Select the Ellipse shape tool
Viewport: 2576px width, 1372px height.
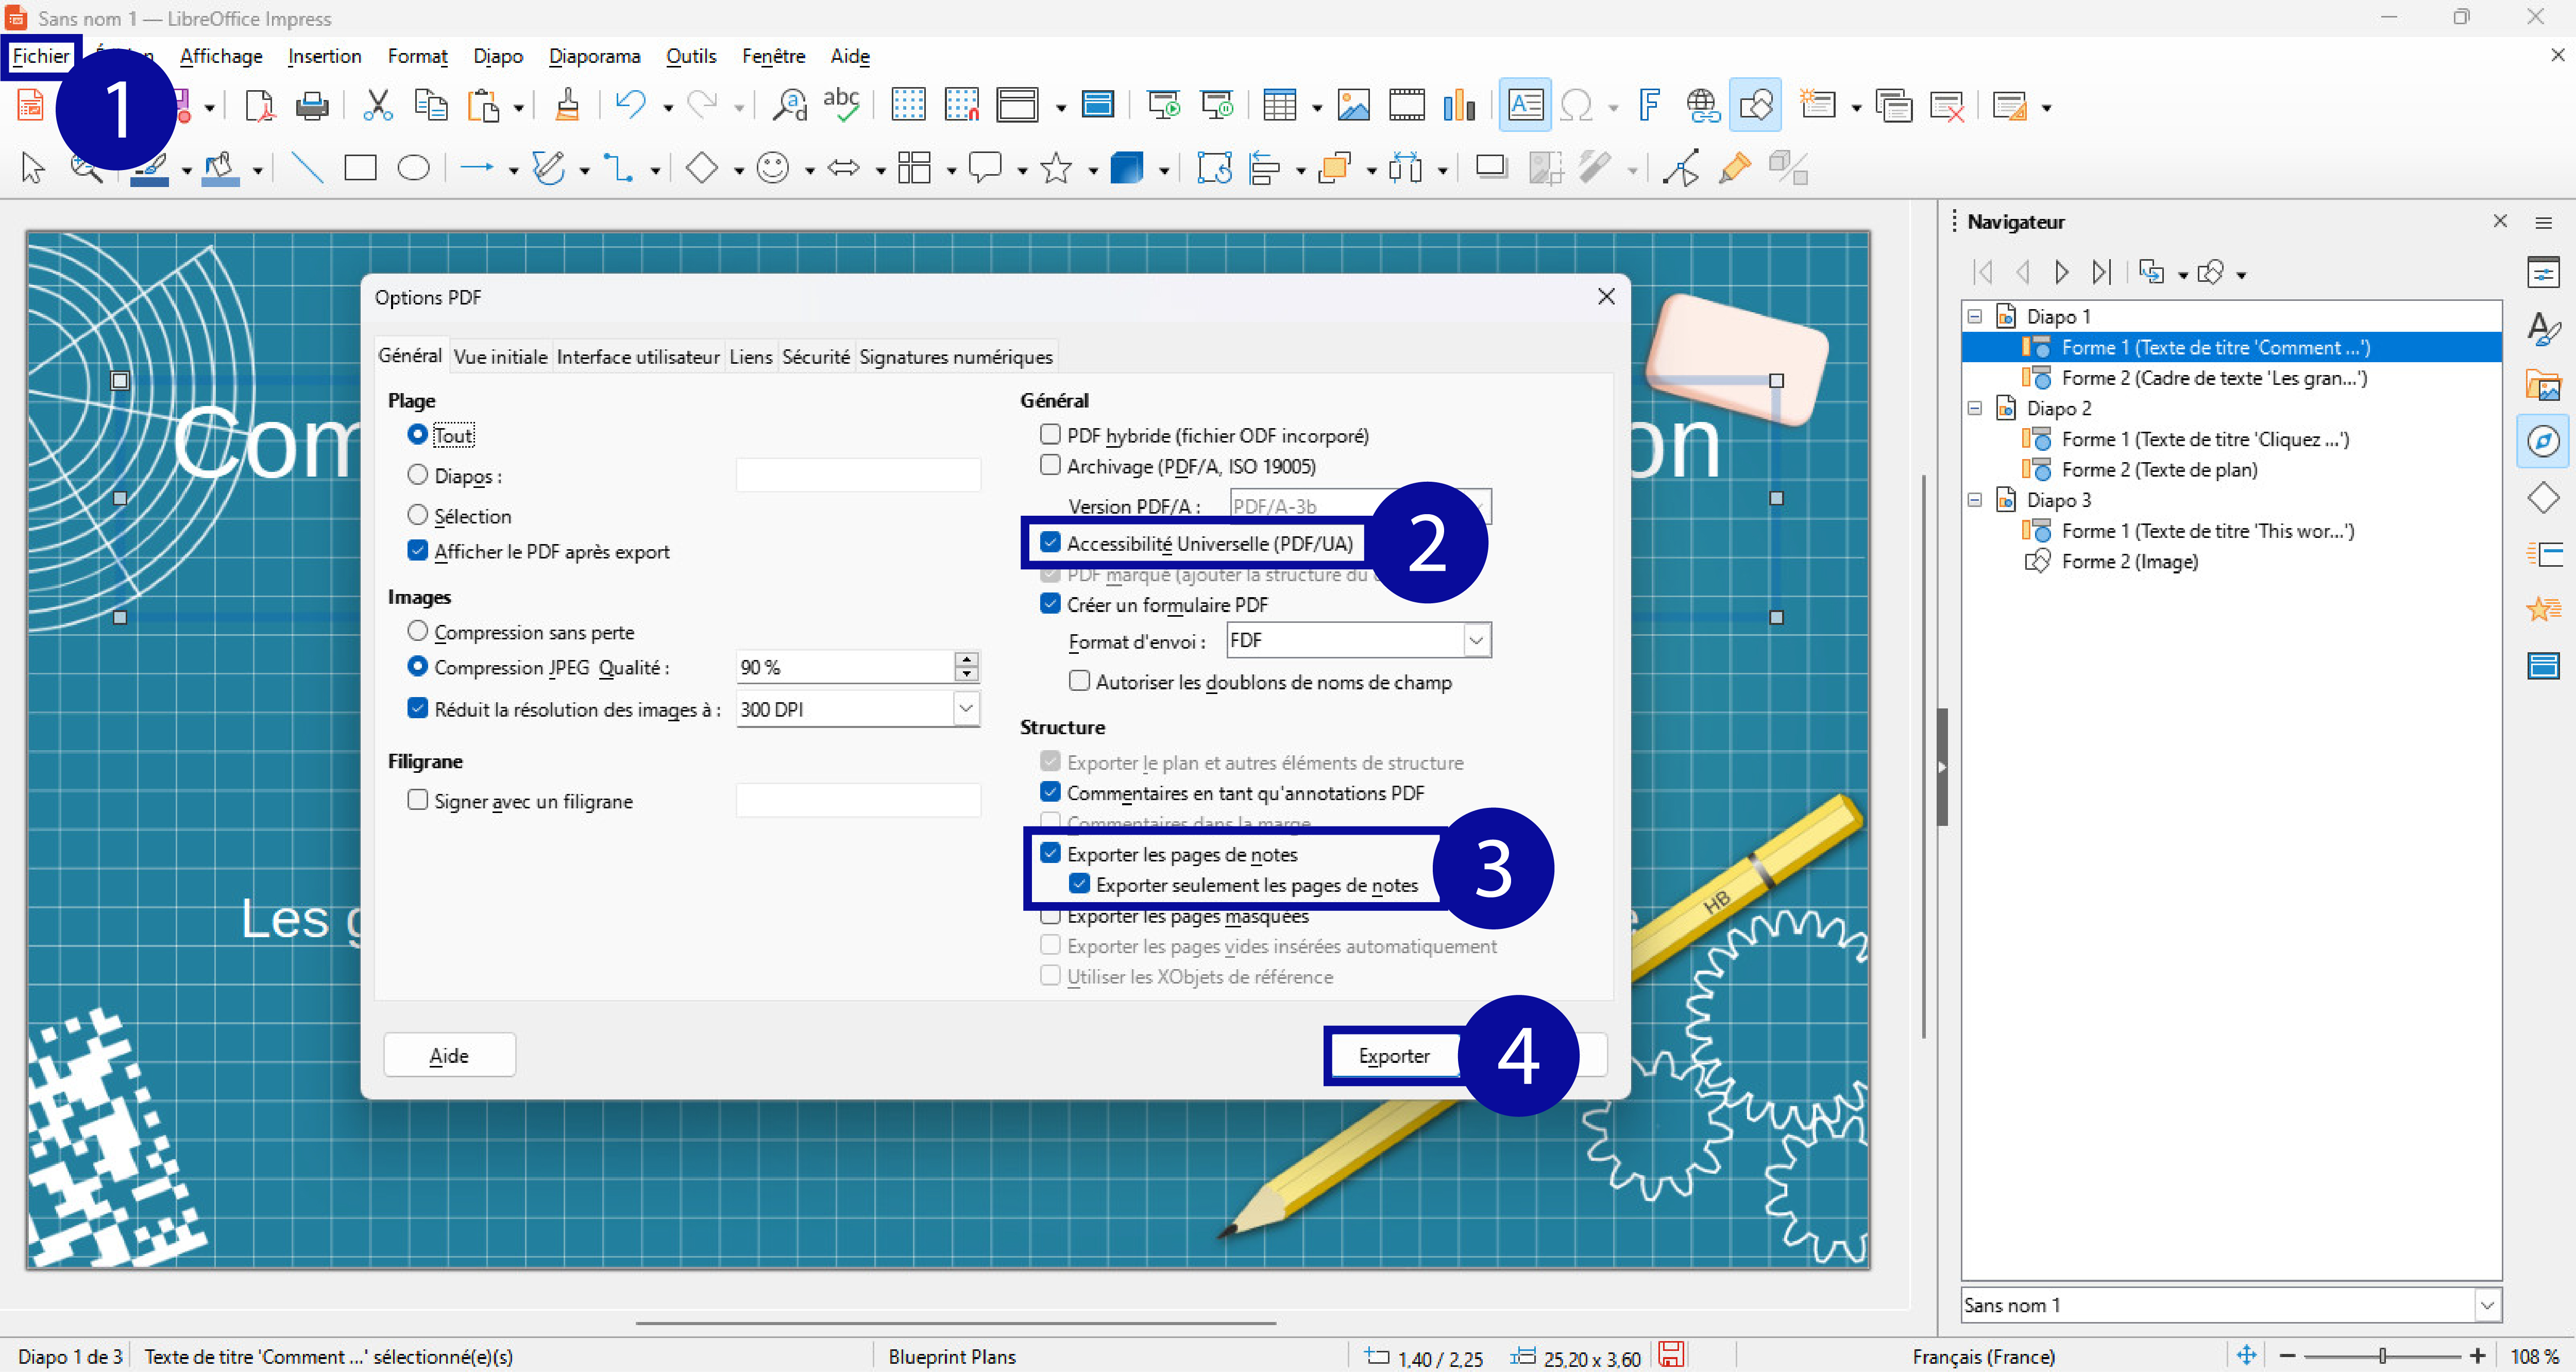[x=413, y=168]
